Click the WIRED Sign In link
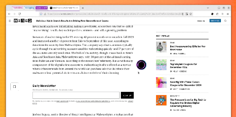 [x=201, y=21]
